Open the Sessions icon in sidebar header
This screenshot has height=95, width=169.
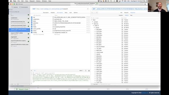[12, 7]
